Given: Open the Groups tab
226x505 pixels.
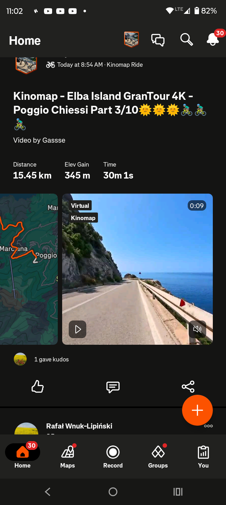Looking at the screenshot, I should pyautogui.click(x=158, y=456).
